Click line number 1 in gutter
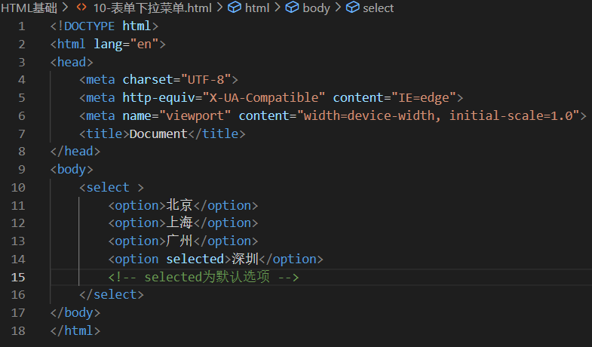592x347 pixels. click(x=22, y=26)
